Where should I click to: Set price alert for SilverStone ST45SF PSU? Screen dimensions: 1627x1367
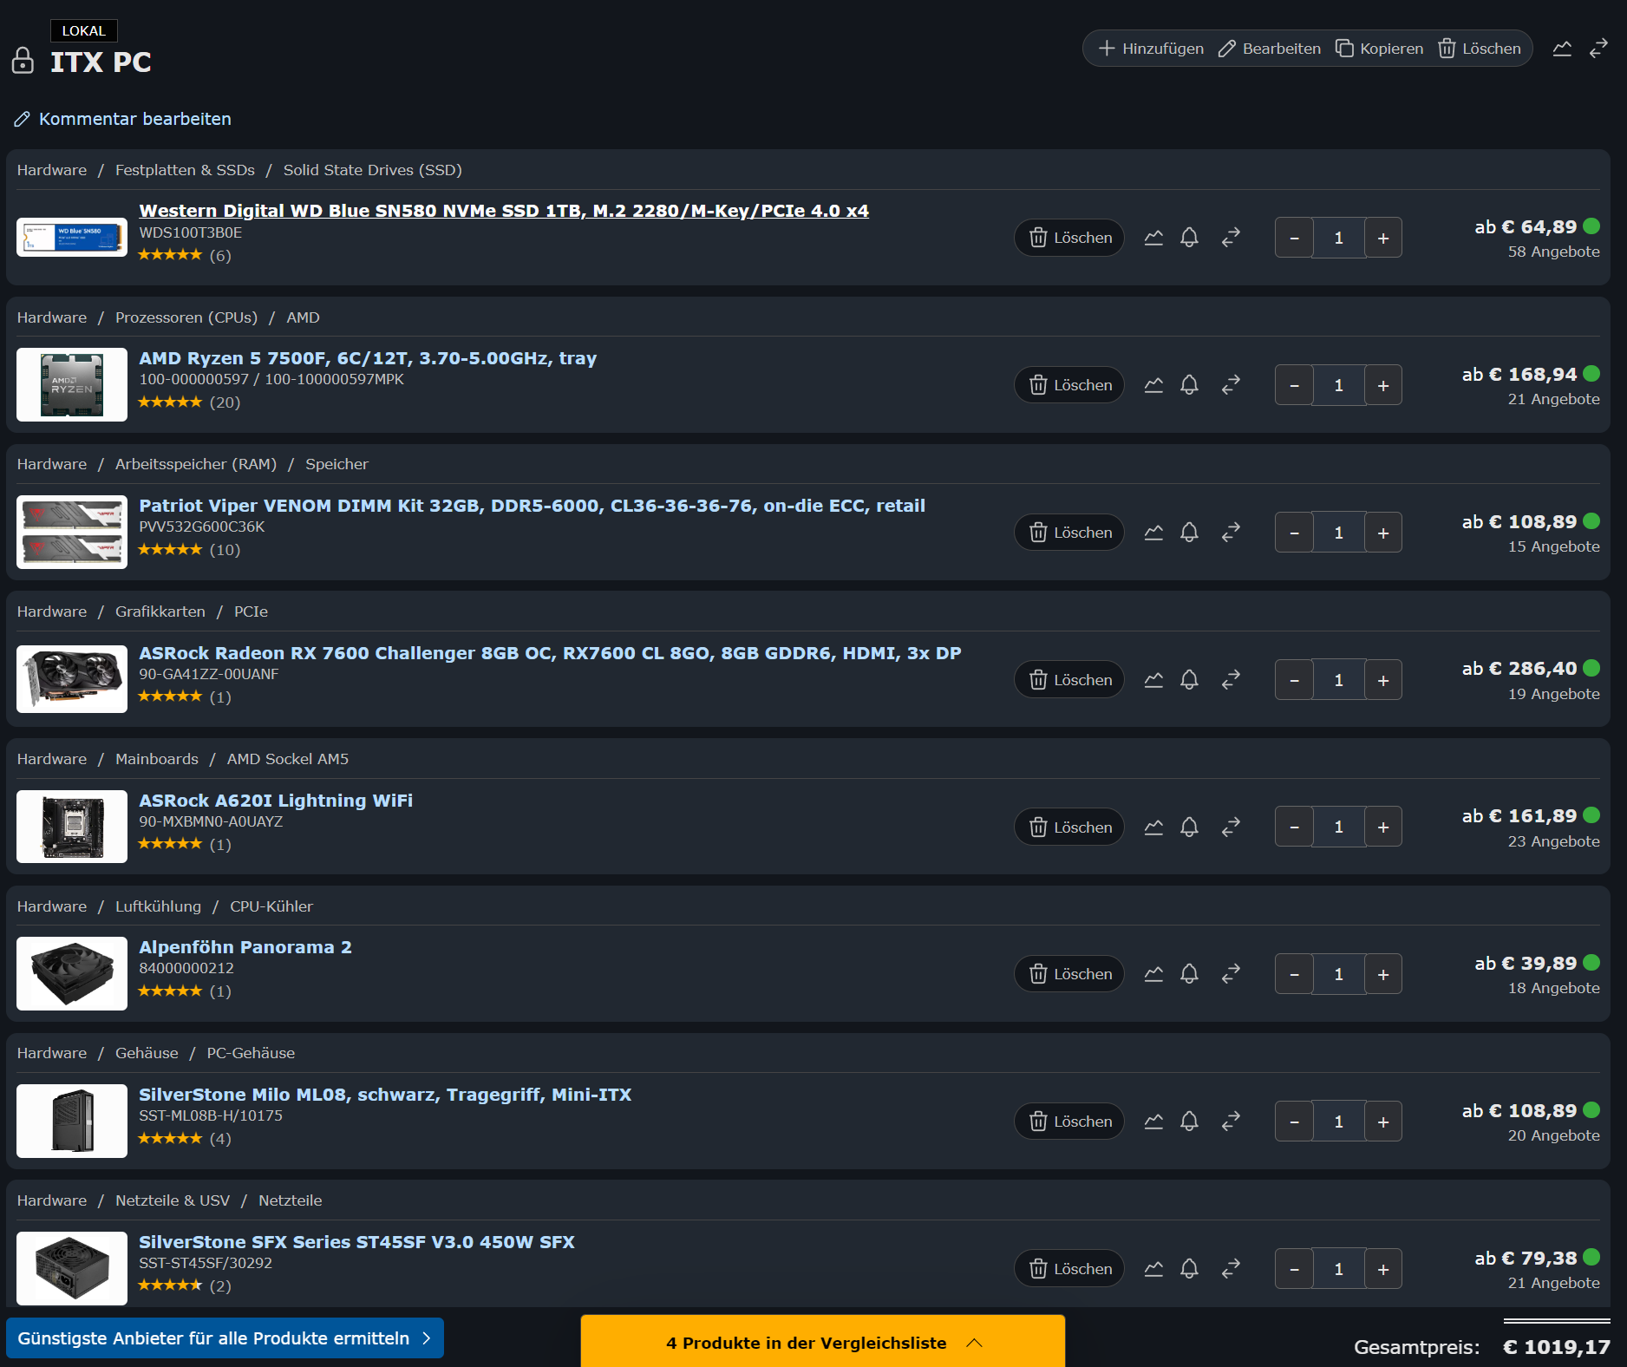(1189, 1269)
